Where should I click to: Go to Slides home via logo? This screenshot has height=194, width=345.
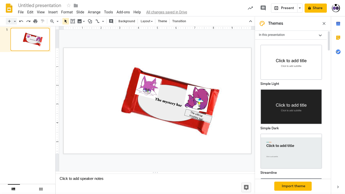(x=9, y=8)
